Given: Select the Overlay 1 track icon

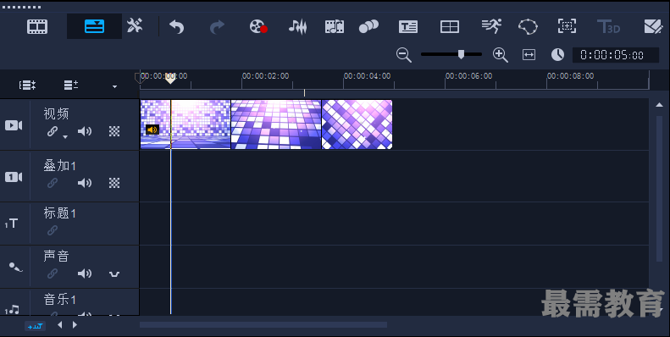Looking at the screenshot, I should 14,177.
